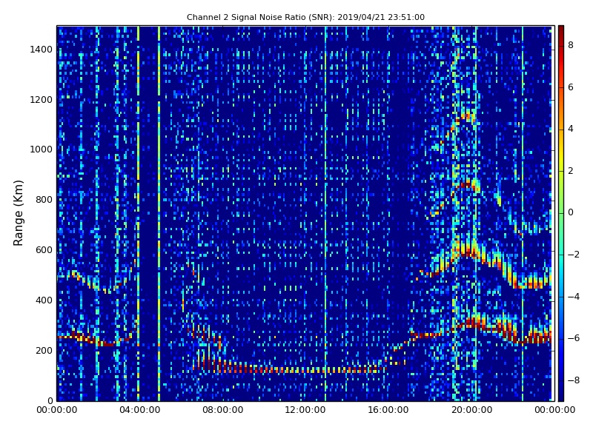Click the x-axis tick label '16:00:00'
Viewport: 593px width, 444px height.
click(x=388, y=410)
